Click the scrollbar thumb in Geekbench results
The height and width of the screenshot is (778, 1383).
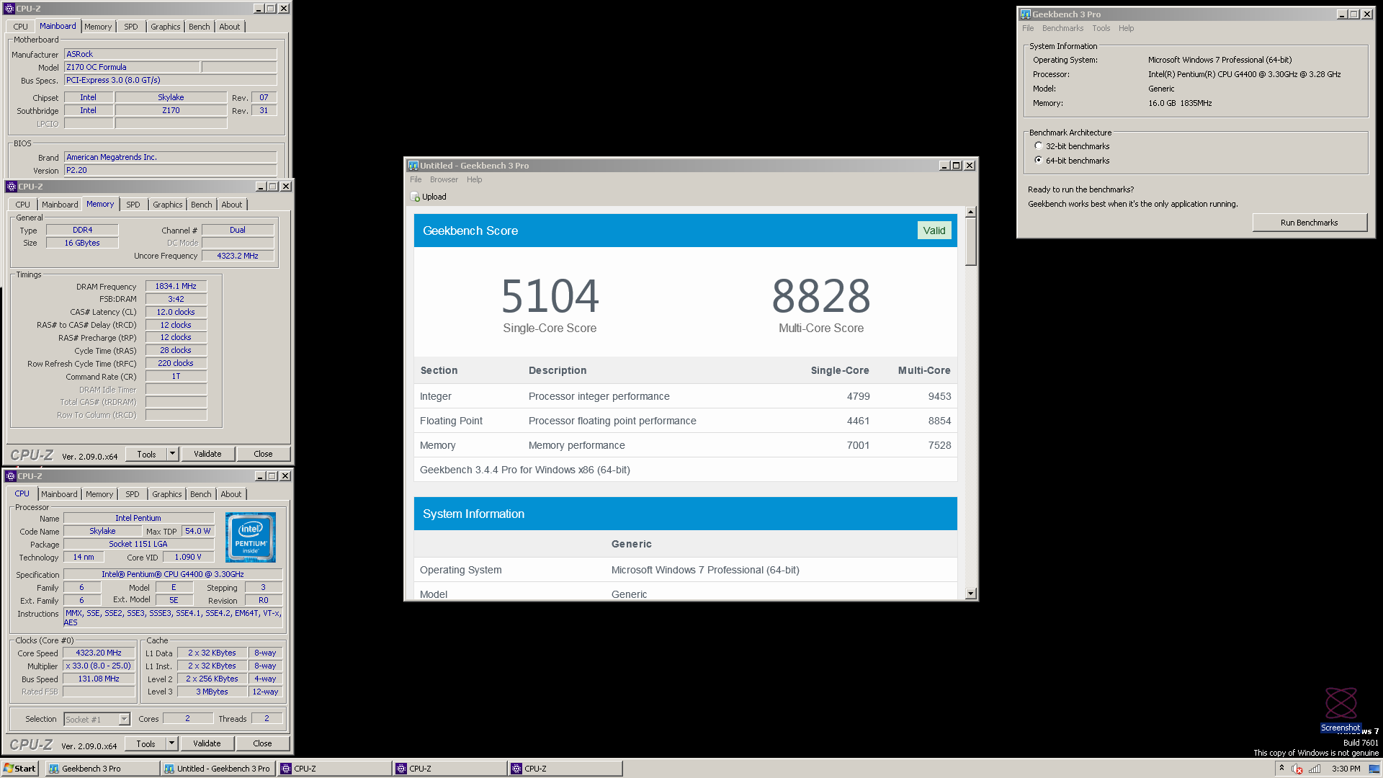coord(971,241)
